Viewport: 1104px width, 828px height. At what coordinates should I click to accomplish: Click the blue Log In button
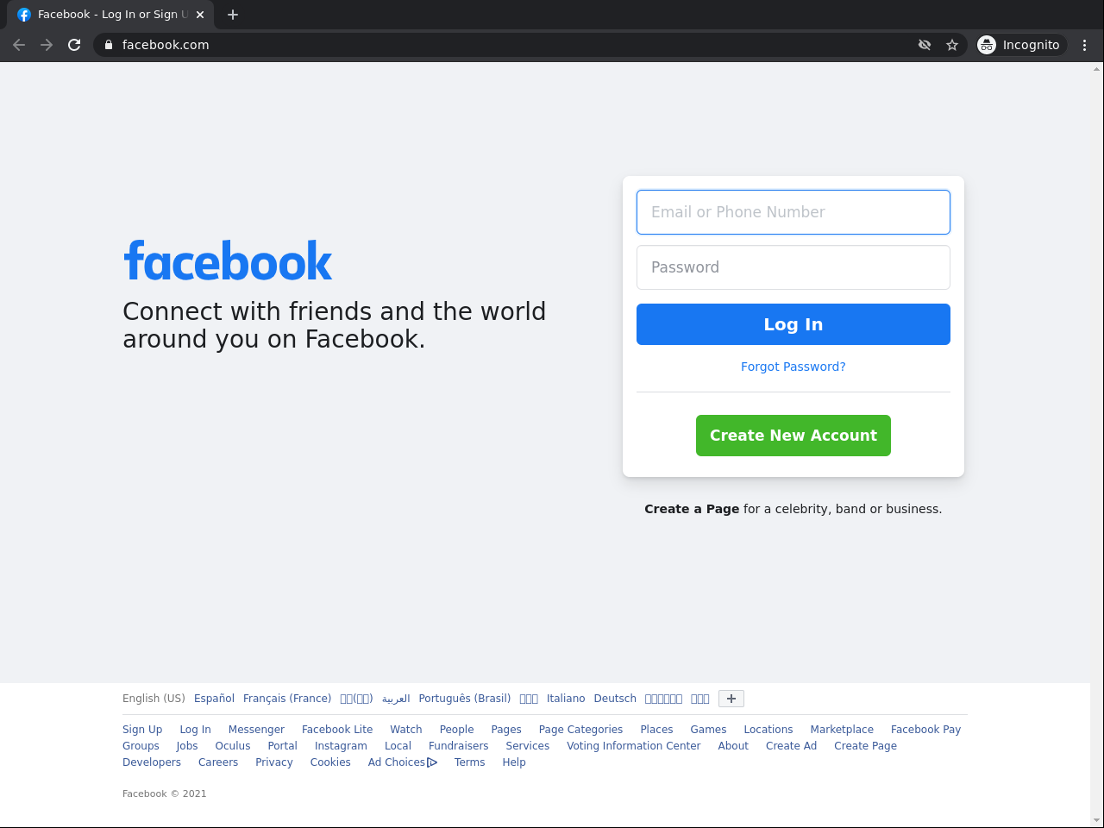pyautogui.click(x=793, y=324)
